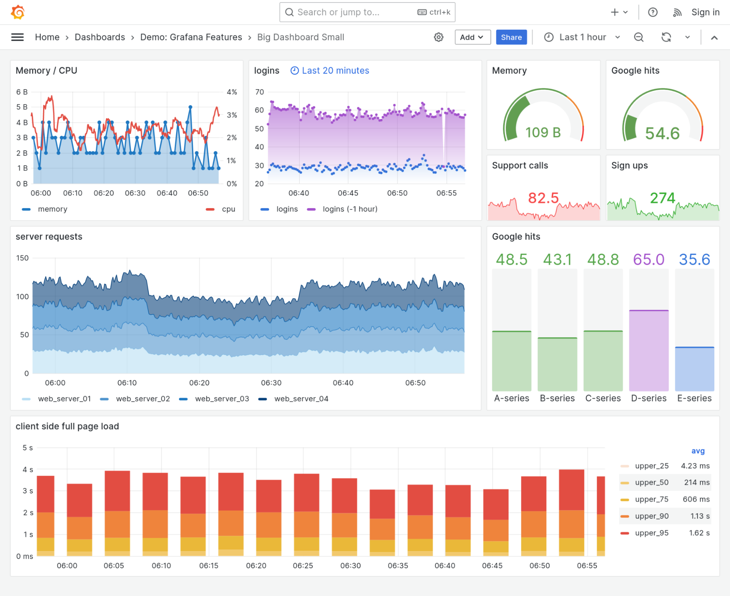The image size is (730, 596).
Task: Toggle cpu series in legend
Action: pyautogui.click(x=228, y=209)
